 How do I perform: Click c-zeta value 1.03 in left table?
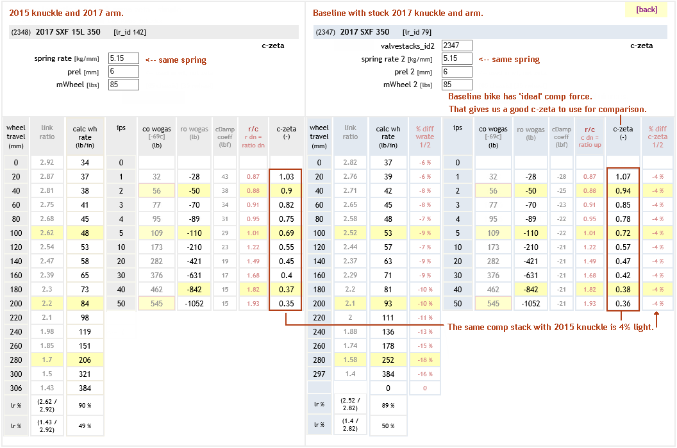pyautogui.click(x=287, y=176)
